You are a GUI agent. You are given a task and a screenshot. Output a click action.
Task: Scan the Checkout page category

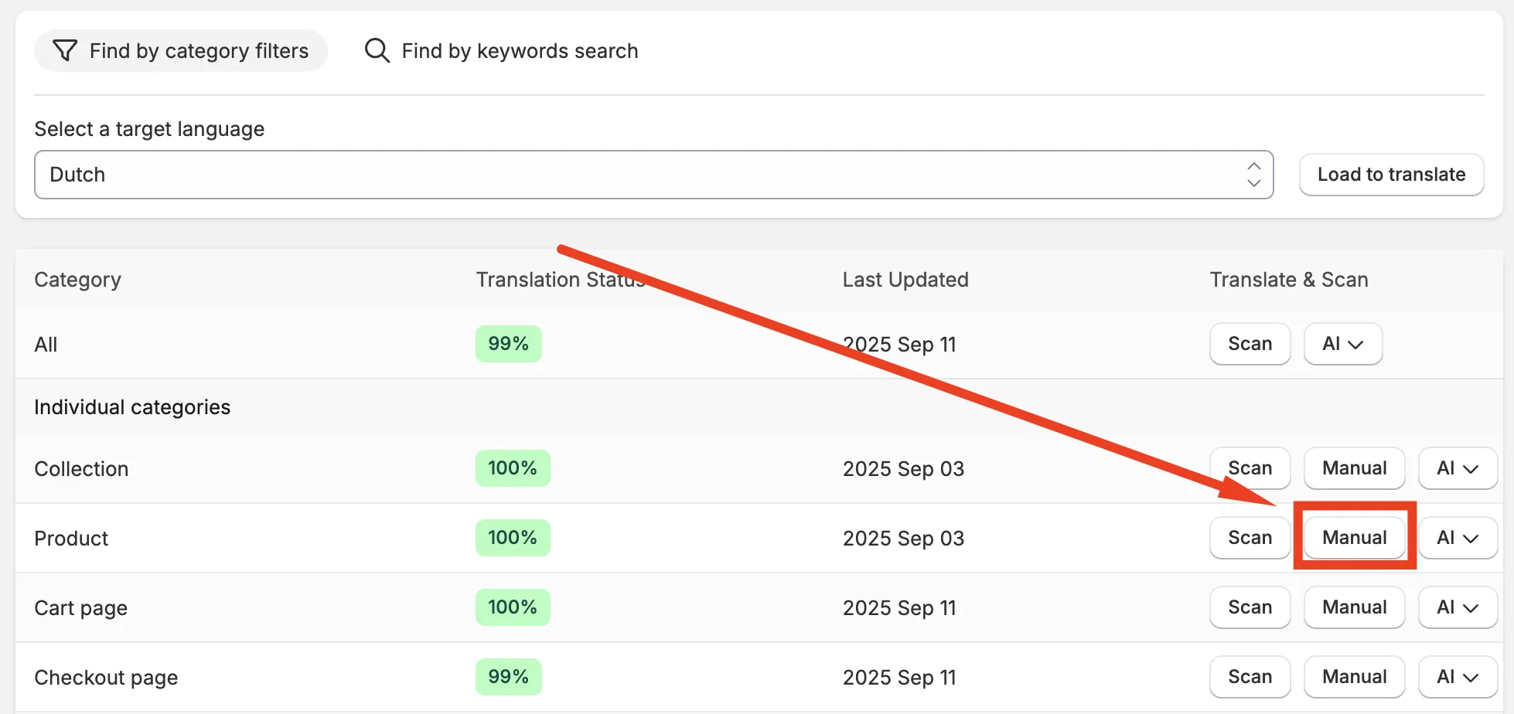pos(1250,677)
